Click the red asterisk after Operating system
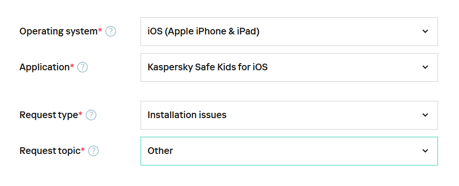This screenshot has height=186, width=459. pos(100,30)
